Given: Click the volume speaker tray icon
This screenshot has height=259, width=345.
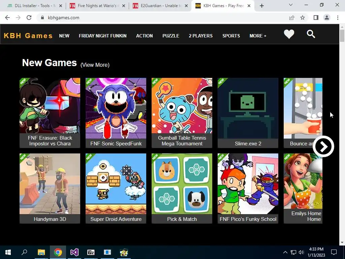Looking at the screenshot, I should [x=301, y=252].
